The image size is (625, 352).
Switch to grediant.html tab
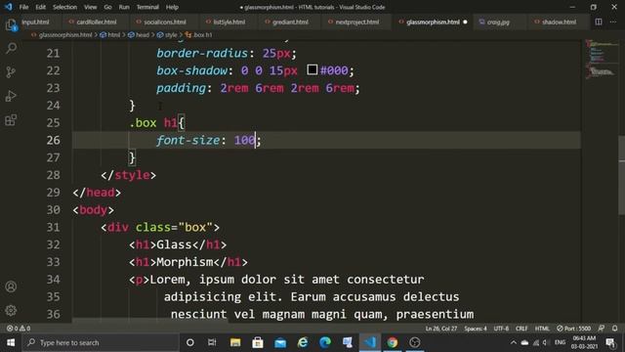pyautogui.click(x=290, y=22)
